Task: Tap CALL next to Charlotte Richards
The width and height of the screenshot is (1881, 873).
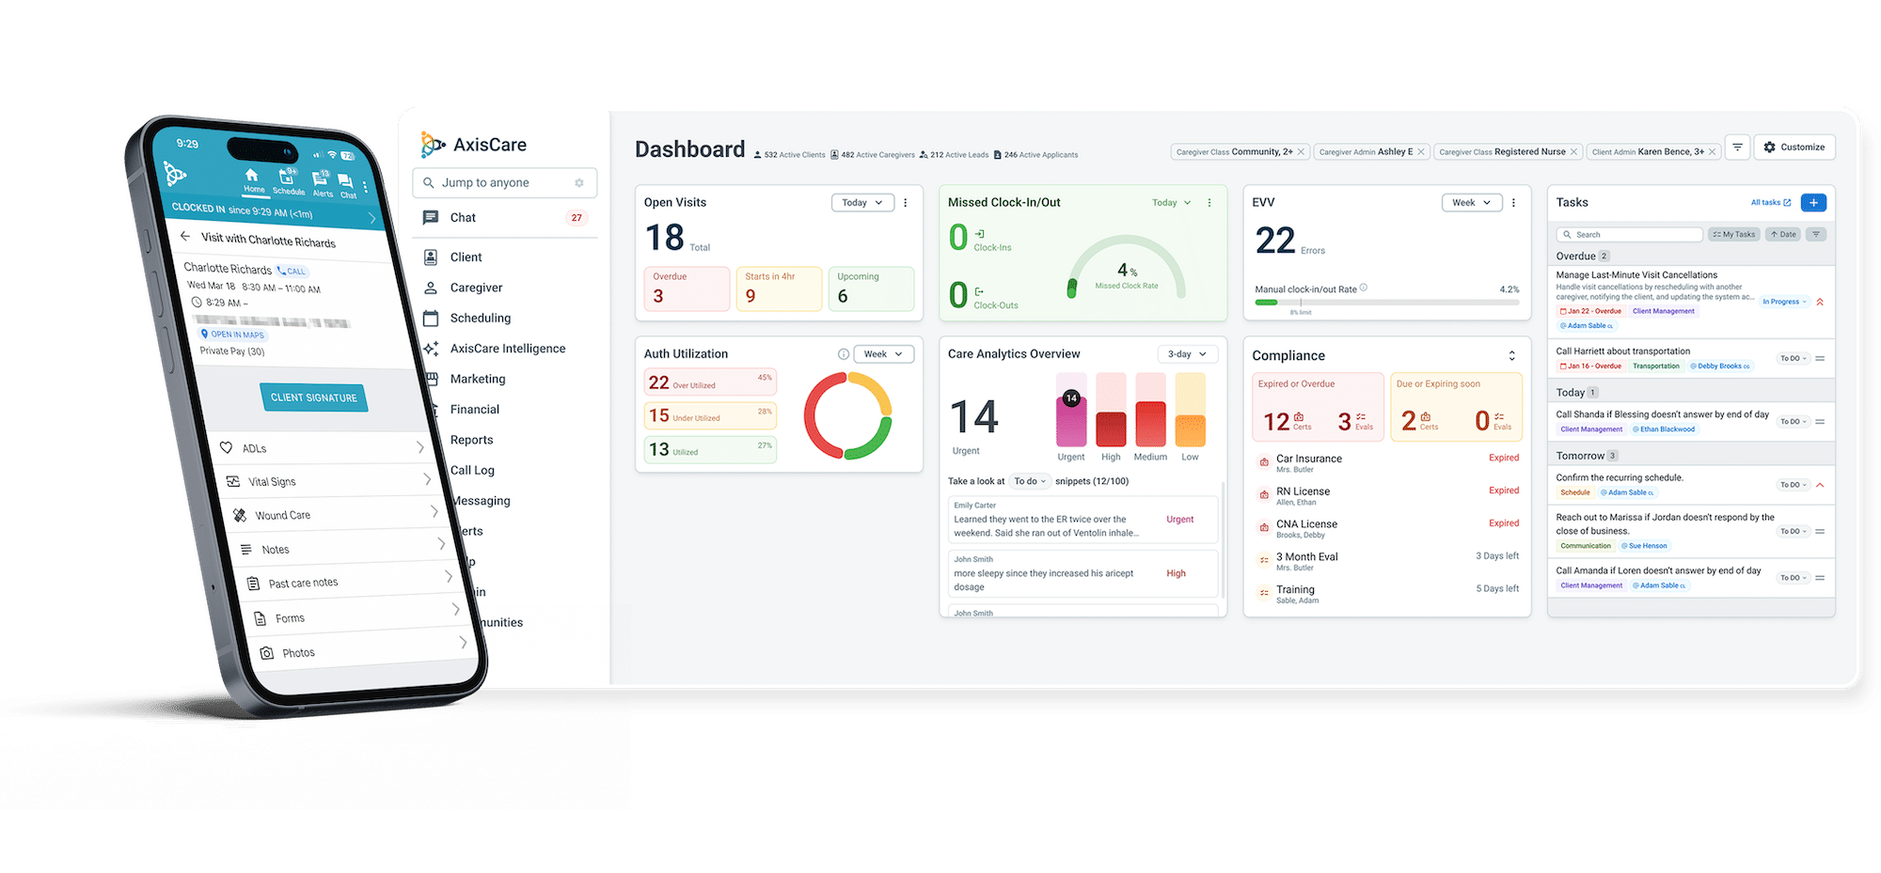Action: click(292, 271)
